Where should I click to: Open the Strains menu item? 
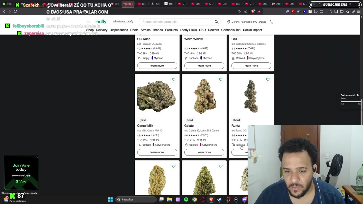145,30
